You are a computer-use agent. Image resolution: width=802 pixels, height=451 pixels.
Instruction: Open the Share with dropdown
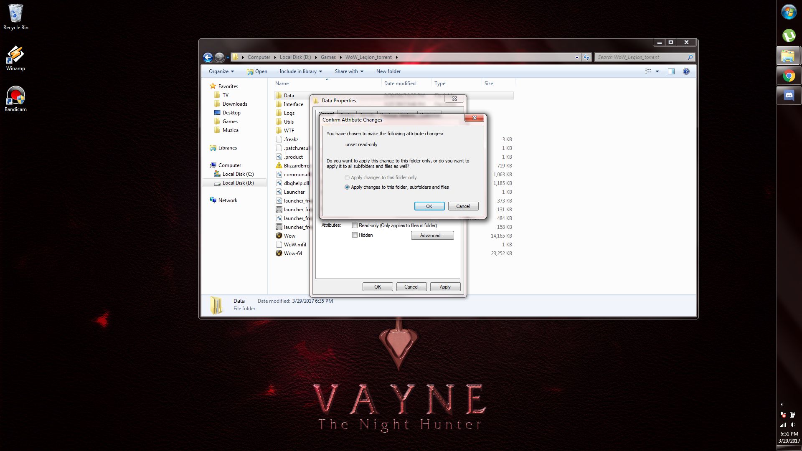(x=349, y=71)
